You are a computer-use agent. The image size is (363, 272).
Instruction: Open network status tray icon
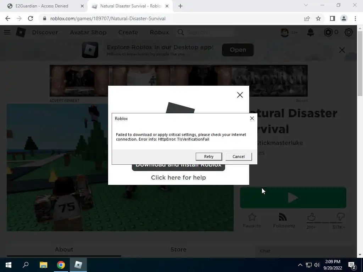point(309,265)
